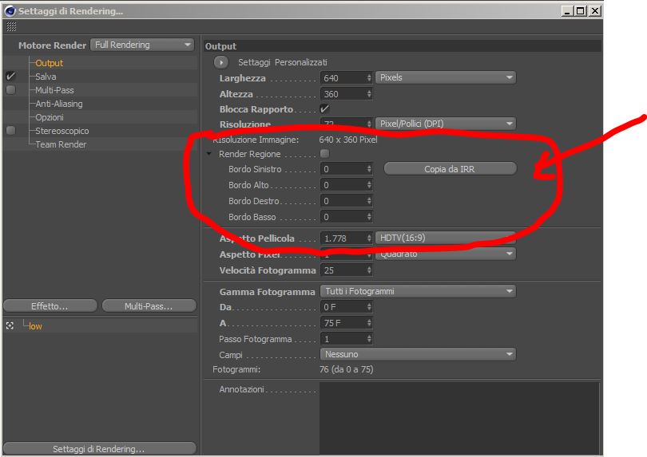Collapse the Render Regione disclosure triangle
The height and width of the screenshot is (457, 647).
(x=208, y=154)
